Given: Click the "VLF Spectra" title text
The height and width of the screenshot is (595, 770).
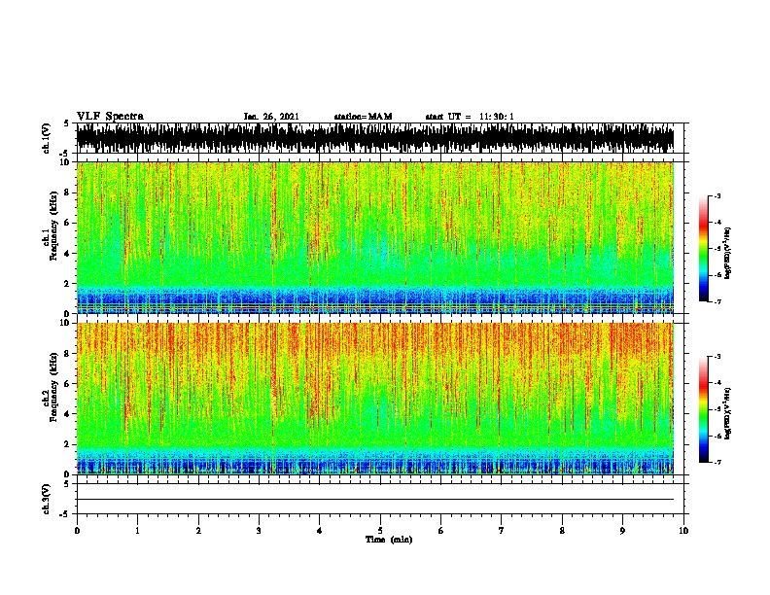Looking at the screenshot, I should [110, 117].
